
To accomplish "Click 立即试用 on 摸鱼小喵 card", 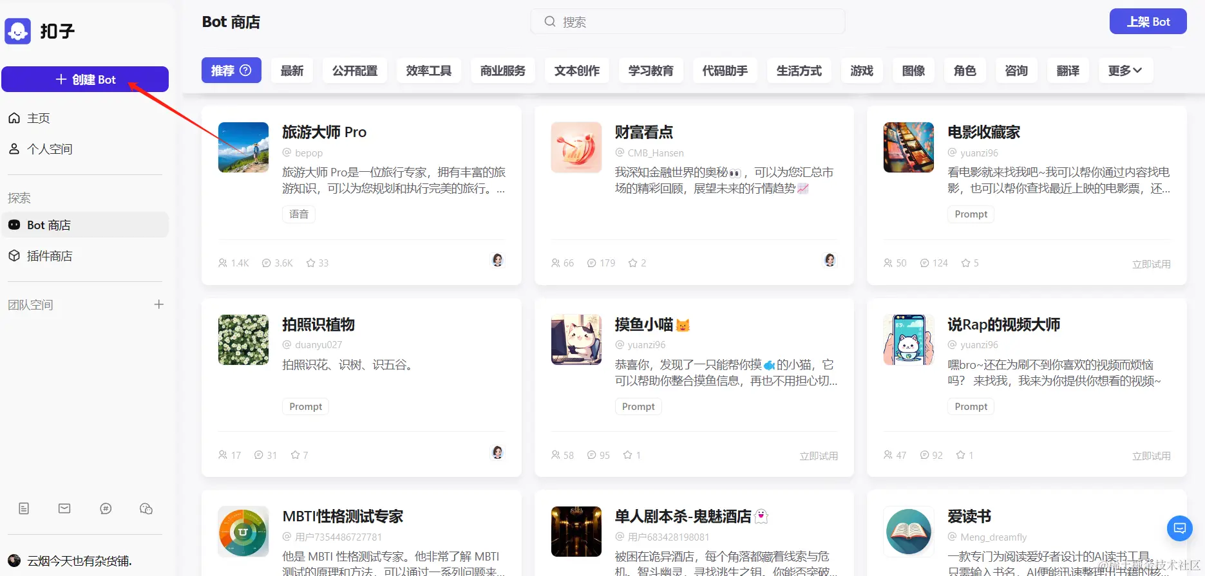I will pos(819,456).
